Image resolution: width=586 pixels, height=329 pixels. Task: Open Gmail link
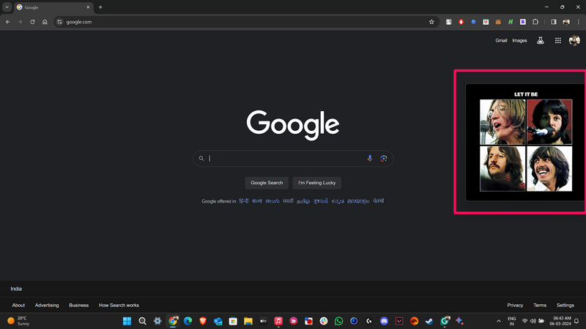[x=501, y=41]
